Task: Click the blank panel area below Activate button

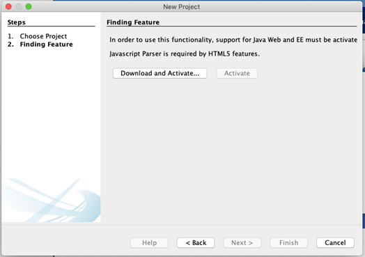Action: [x=232, y=149]
